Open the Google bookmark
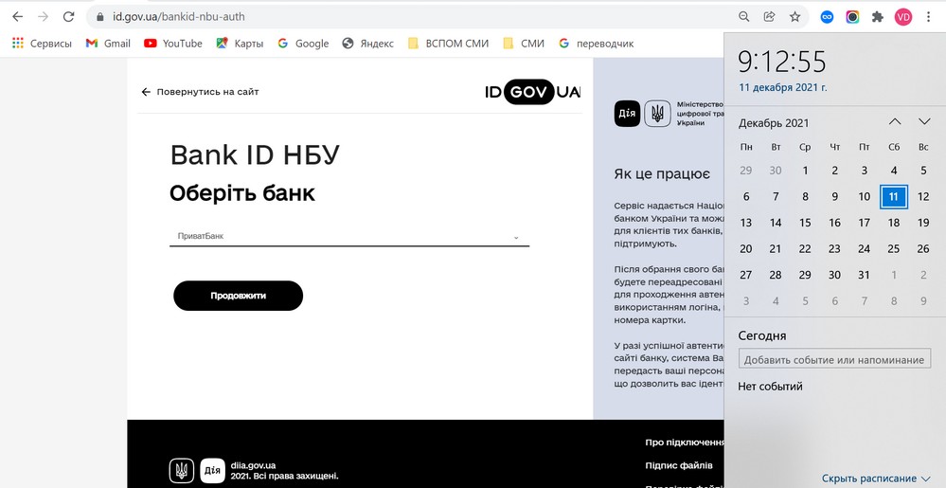946x488 pixels. (303, 44)
